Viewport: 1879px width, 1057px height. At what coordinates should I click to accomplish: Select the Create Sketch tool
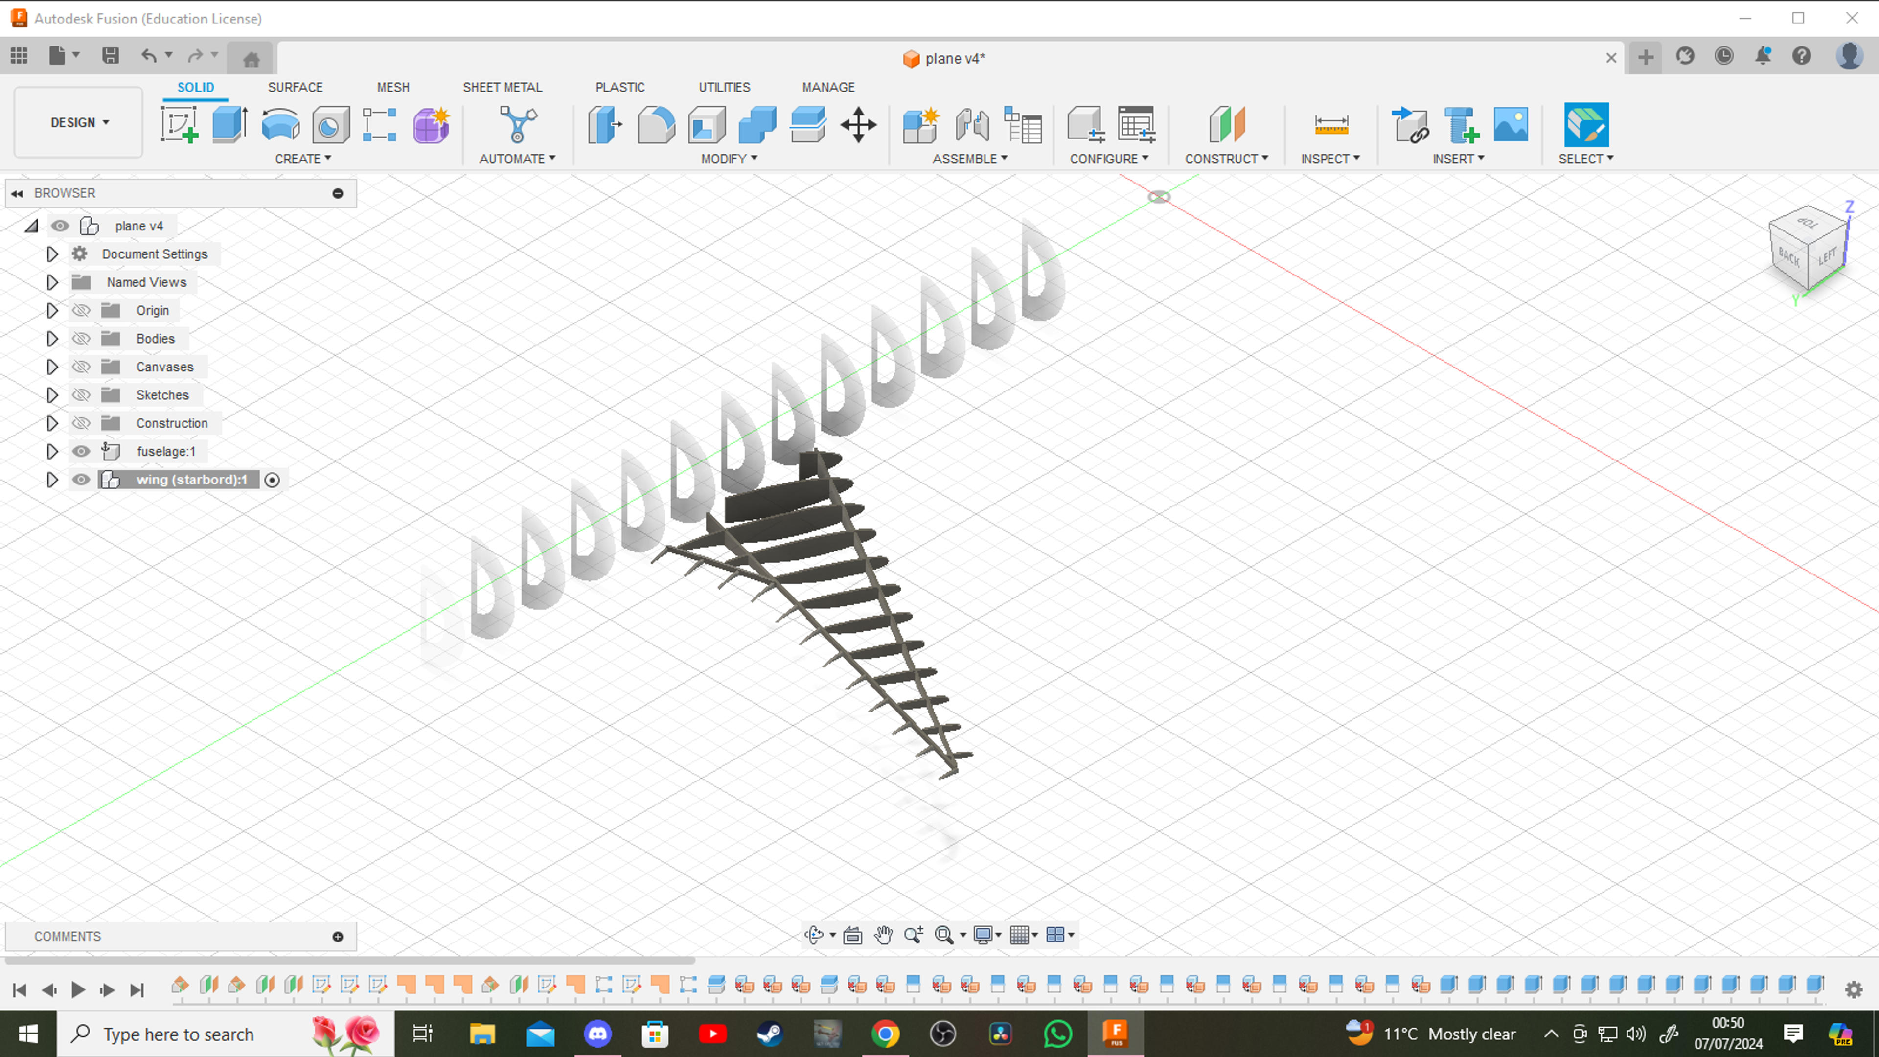tap(180, 125)
